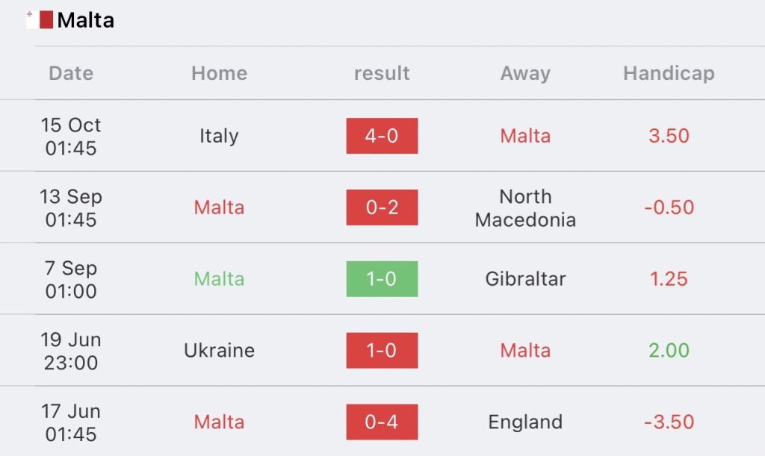
Task: Click the Home column header
Action: click(219, 73)
